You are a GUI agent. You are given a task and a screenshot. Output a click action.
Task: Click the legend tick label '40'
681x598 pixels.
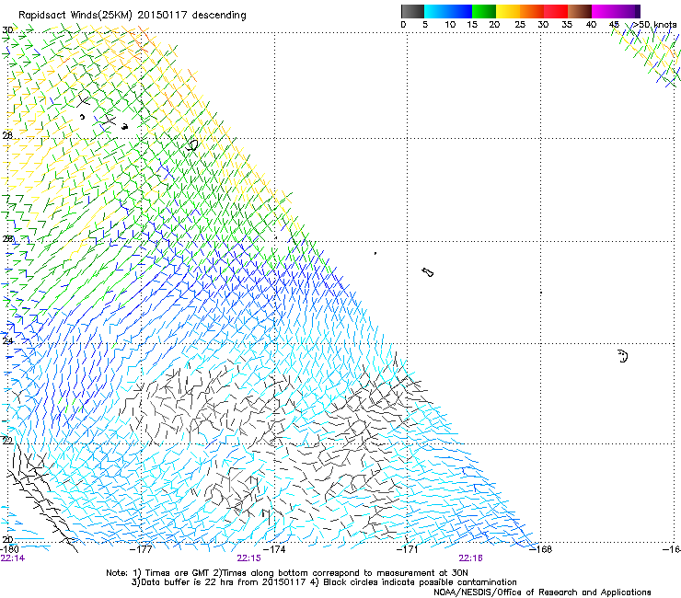591,25
